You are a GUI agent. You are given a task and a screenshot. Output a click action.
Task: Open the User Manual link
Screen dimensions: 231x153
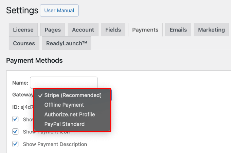pos(59,10)
